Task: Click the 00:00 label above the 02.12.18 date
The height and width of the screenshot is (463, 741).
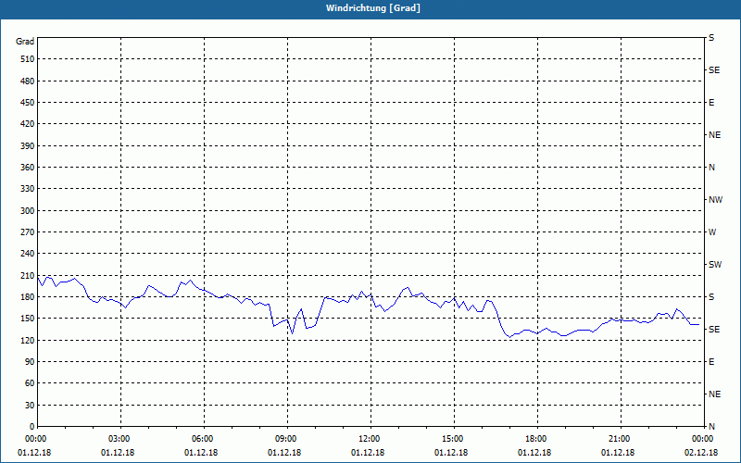Action: click(x=703, y=439)
